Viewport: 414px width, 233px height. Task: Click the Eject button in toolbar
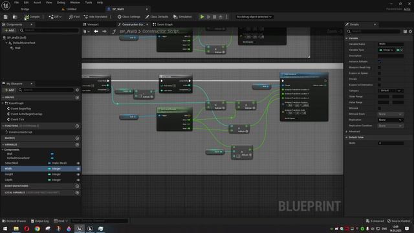[221, 17]
